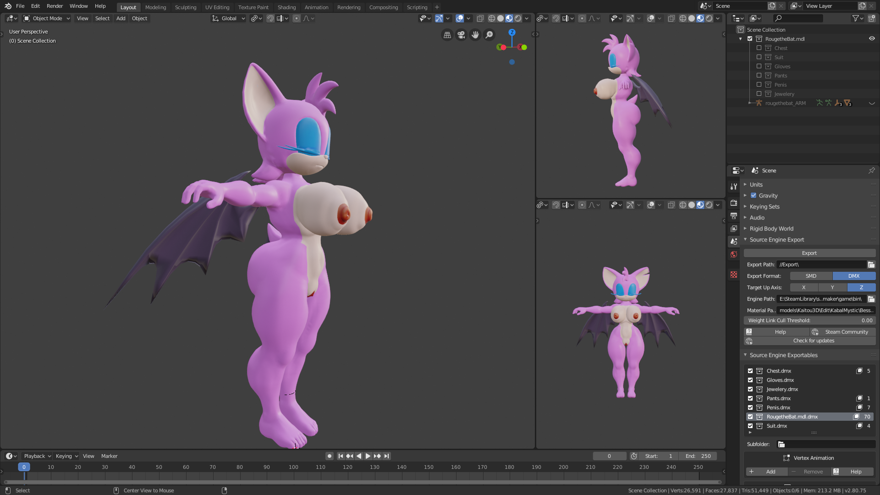Image resolution: width=880 pixels, height=495 pixels.
Task: Click the Export button
Action: point(809,253)
